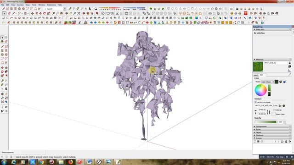Pick the Move tool in left toolbar

tap(2, 68)
